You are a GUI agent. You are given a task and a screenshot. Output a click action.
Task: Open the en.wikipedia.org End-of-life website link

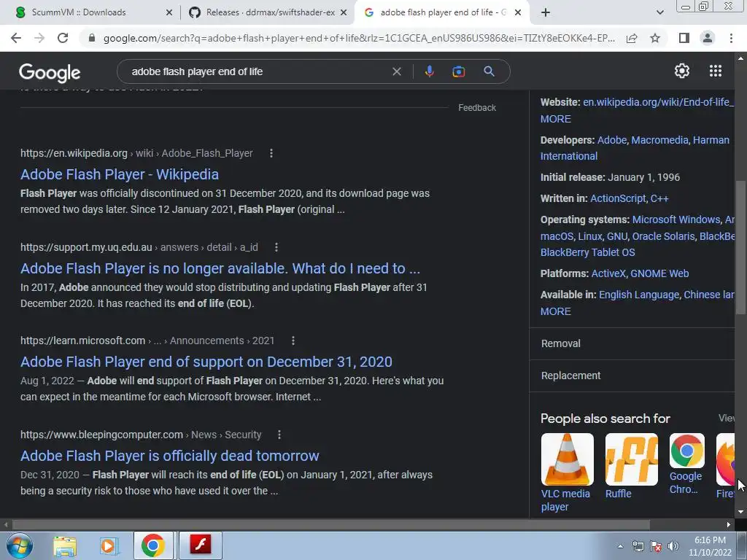[x=658, y=102]
